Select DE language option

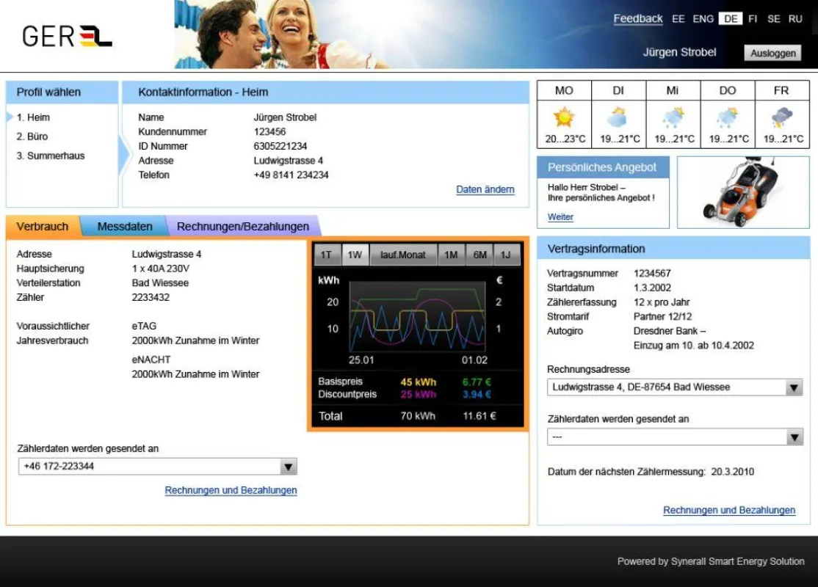[x=731, y=19]
